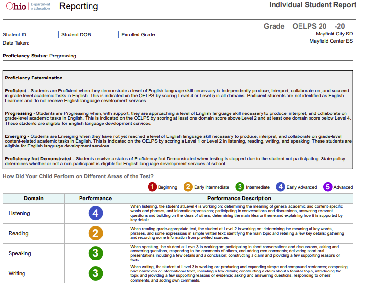Click the Listening domain row label
This screenshot has height=294, width=368.
19,213
